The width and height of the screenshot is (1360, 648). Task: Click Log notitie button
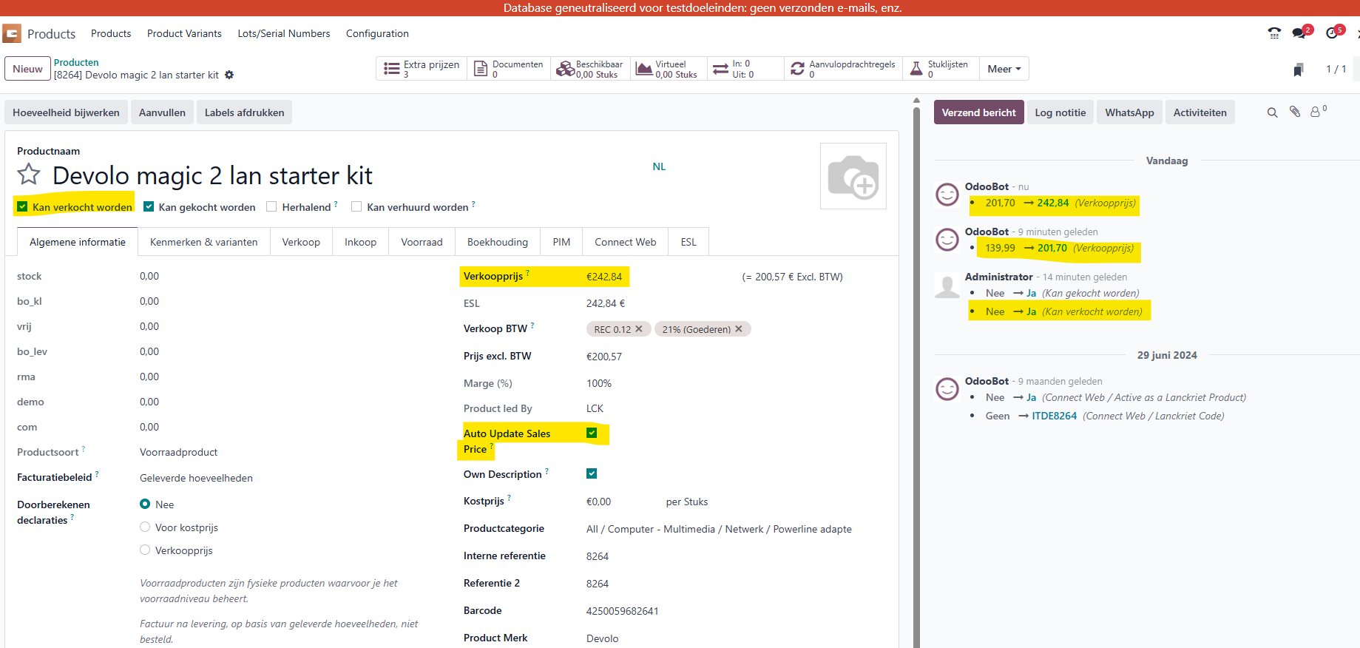1060,112
